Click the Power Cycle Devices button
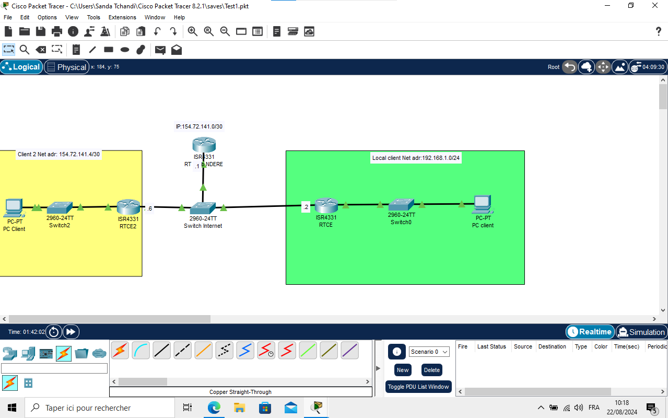This screenshot has width=668, height=418. pyautogui.click(x=54, y=332)
